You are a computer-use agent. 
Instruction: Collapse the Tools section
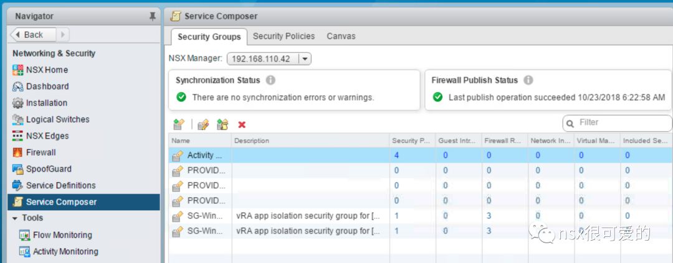pyautogui.click(x=14, y=218)
